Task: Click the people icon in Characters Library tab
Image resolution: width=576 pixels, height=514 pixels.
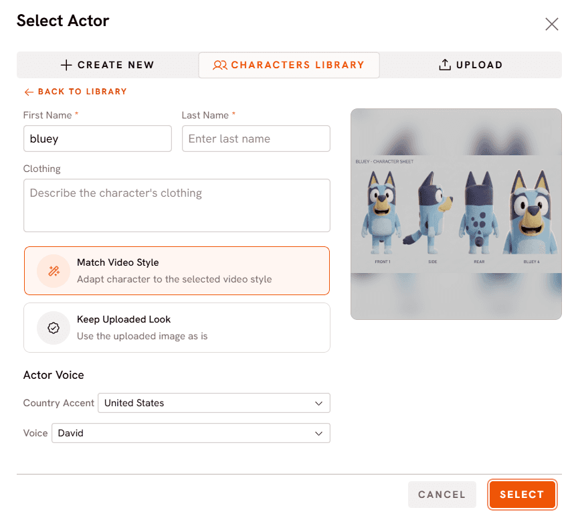Action: click(x=219, y=65)
